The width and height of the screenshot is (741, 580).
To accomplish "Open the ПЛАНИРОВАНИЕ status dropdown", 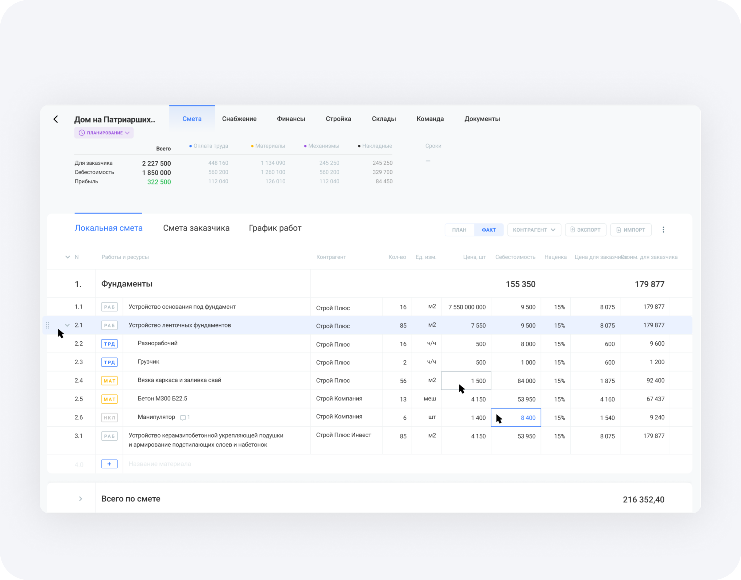I will (x=127, y=133).
